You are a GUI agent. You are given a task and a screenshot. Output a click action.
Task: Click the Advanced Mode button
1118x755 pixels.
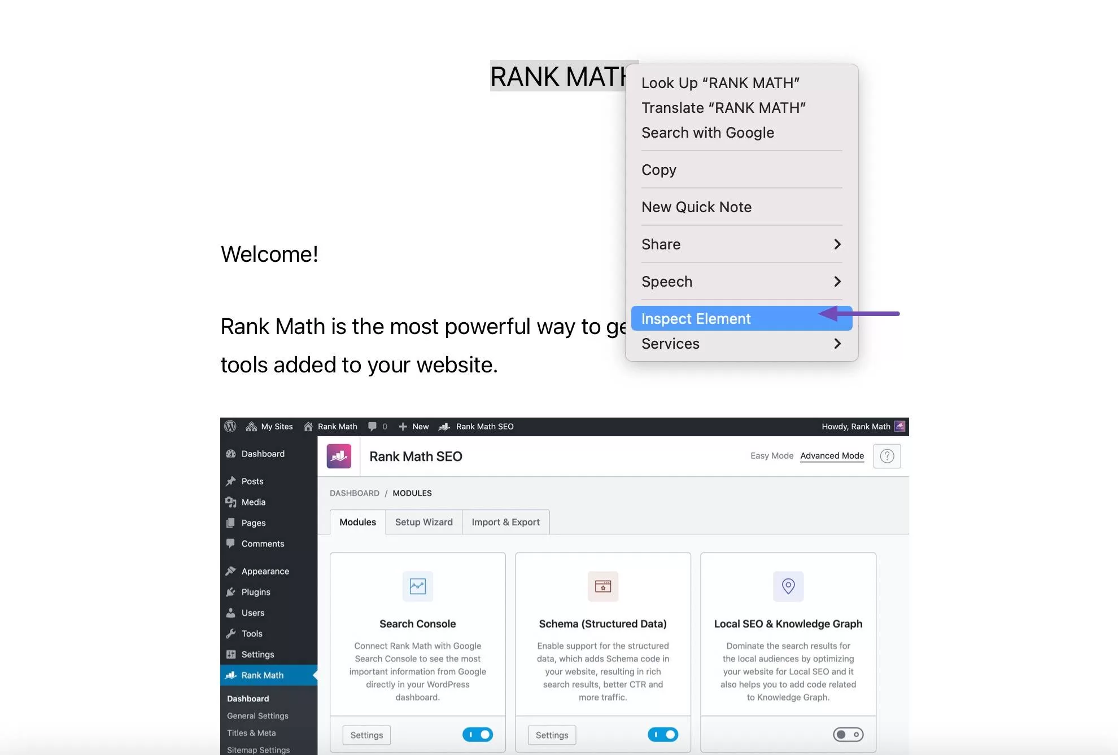click(831, 456)
